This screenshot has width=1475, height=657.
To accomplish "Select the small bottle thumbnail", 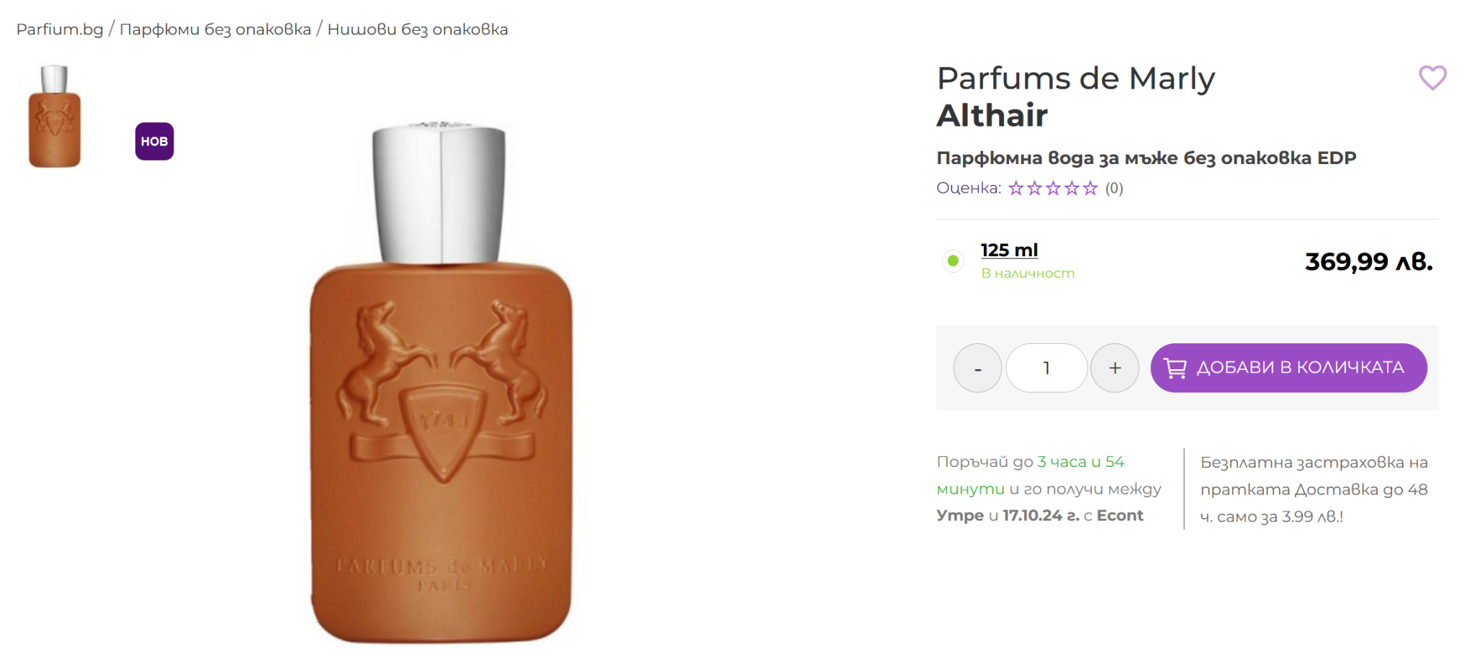I will pyautogui.click(x=55, y=116).
